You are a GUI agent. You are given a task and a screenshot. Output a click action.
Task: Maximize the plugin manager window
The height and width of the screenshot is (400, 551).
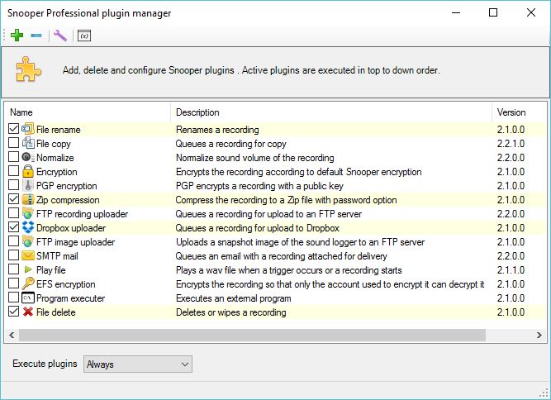coord(493,12)
